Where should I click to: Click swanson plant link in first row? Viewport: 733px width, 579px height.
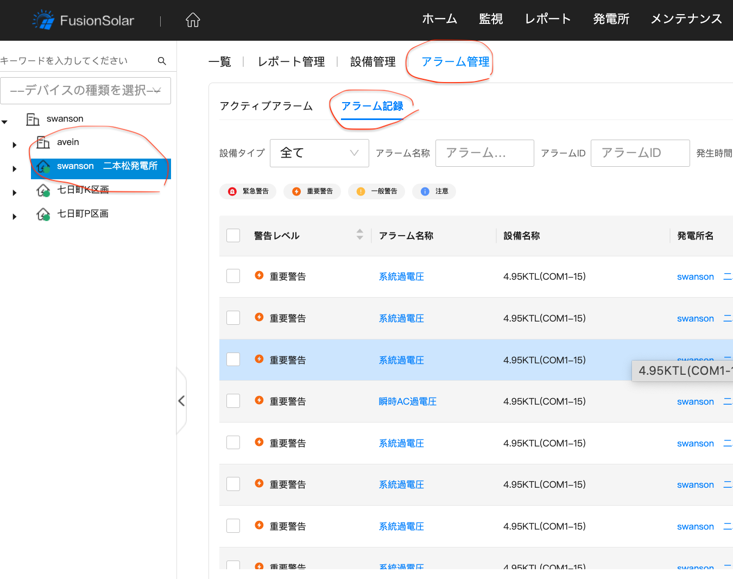pos(695,276)
